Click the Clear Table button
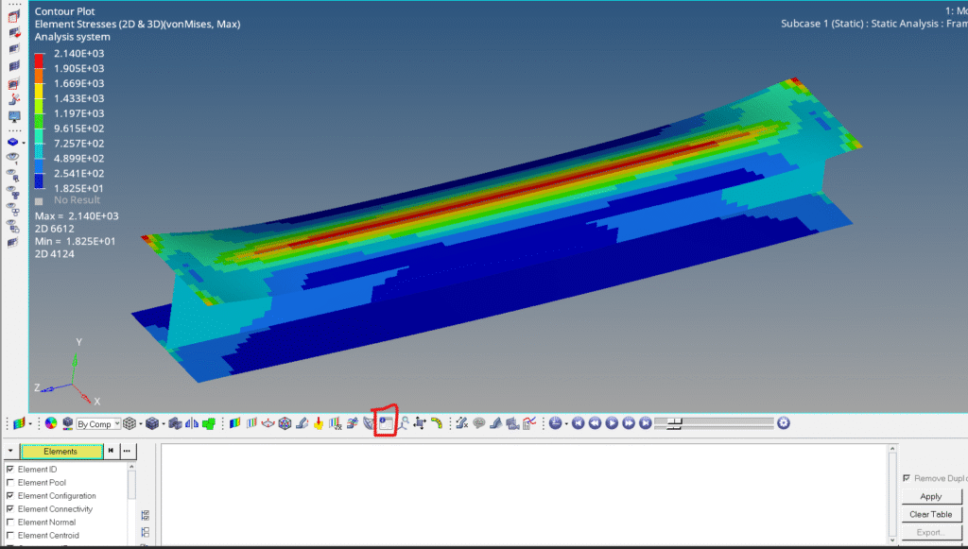 click(930, 514)
